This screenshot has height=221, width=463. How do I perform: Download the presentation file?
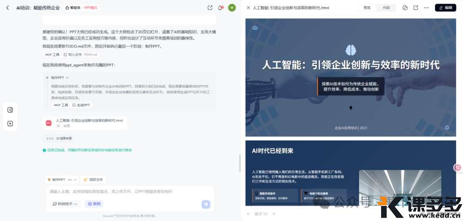(x=405, y=8)
